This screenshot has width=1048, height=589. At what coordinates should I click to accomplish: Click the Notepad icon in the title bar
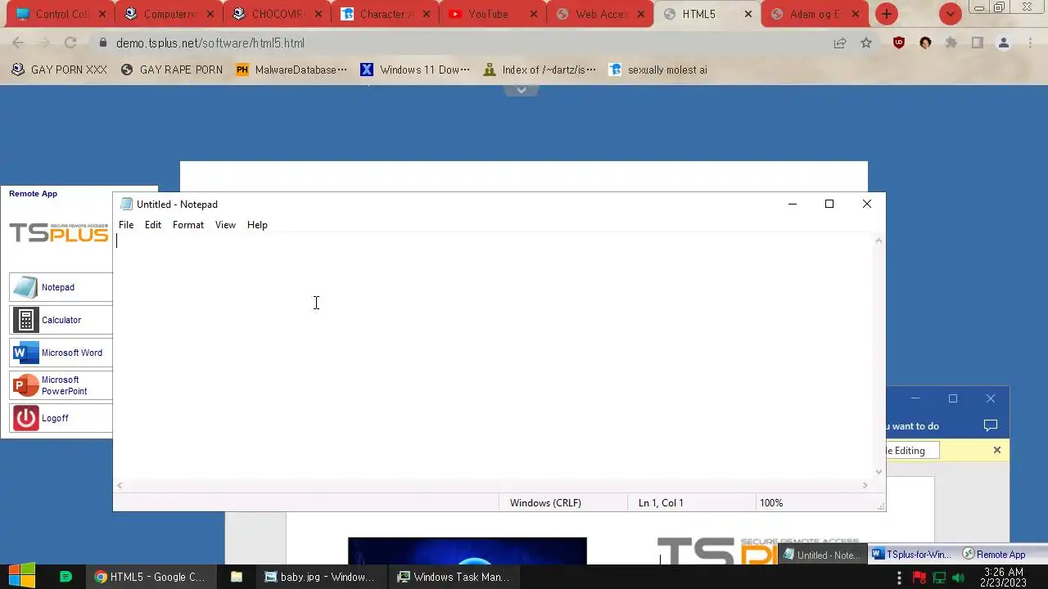pyautogui.click(x=126, y=205)
